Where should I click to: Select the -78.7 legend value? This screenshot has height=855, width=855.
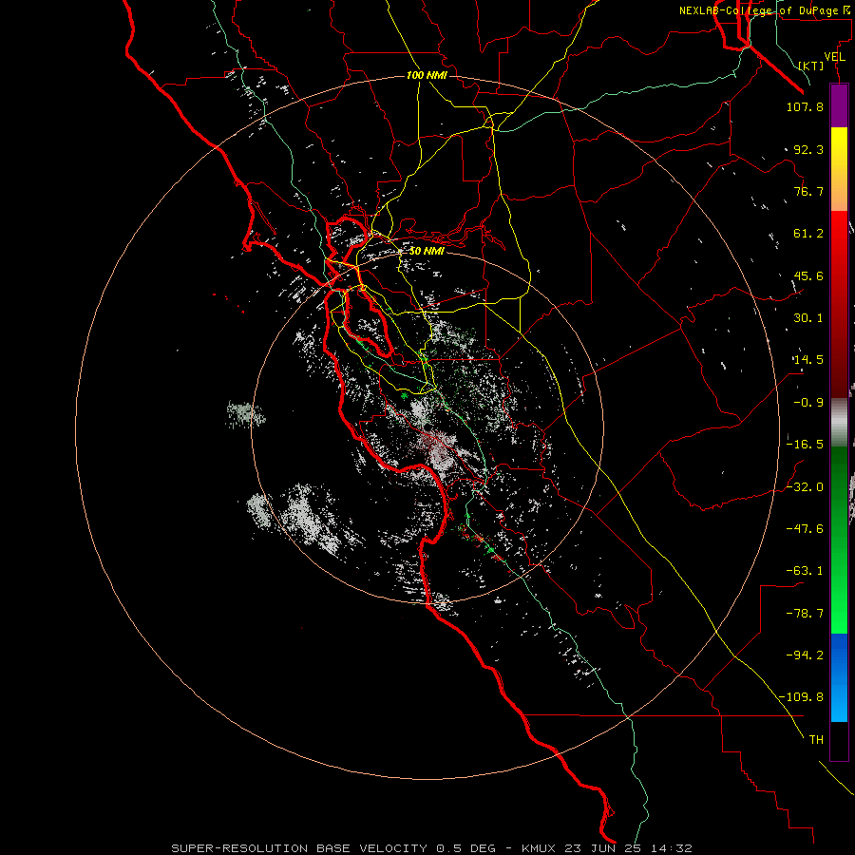tap(805, 614)
